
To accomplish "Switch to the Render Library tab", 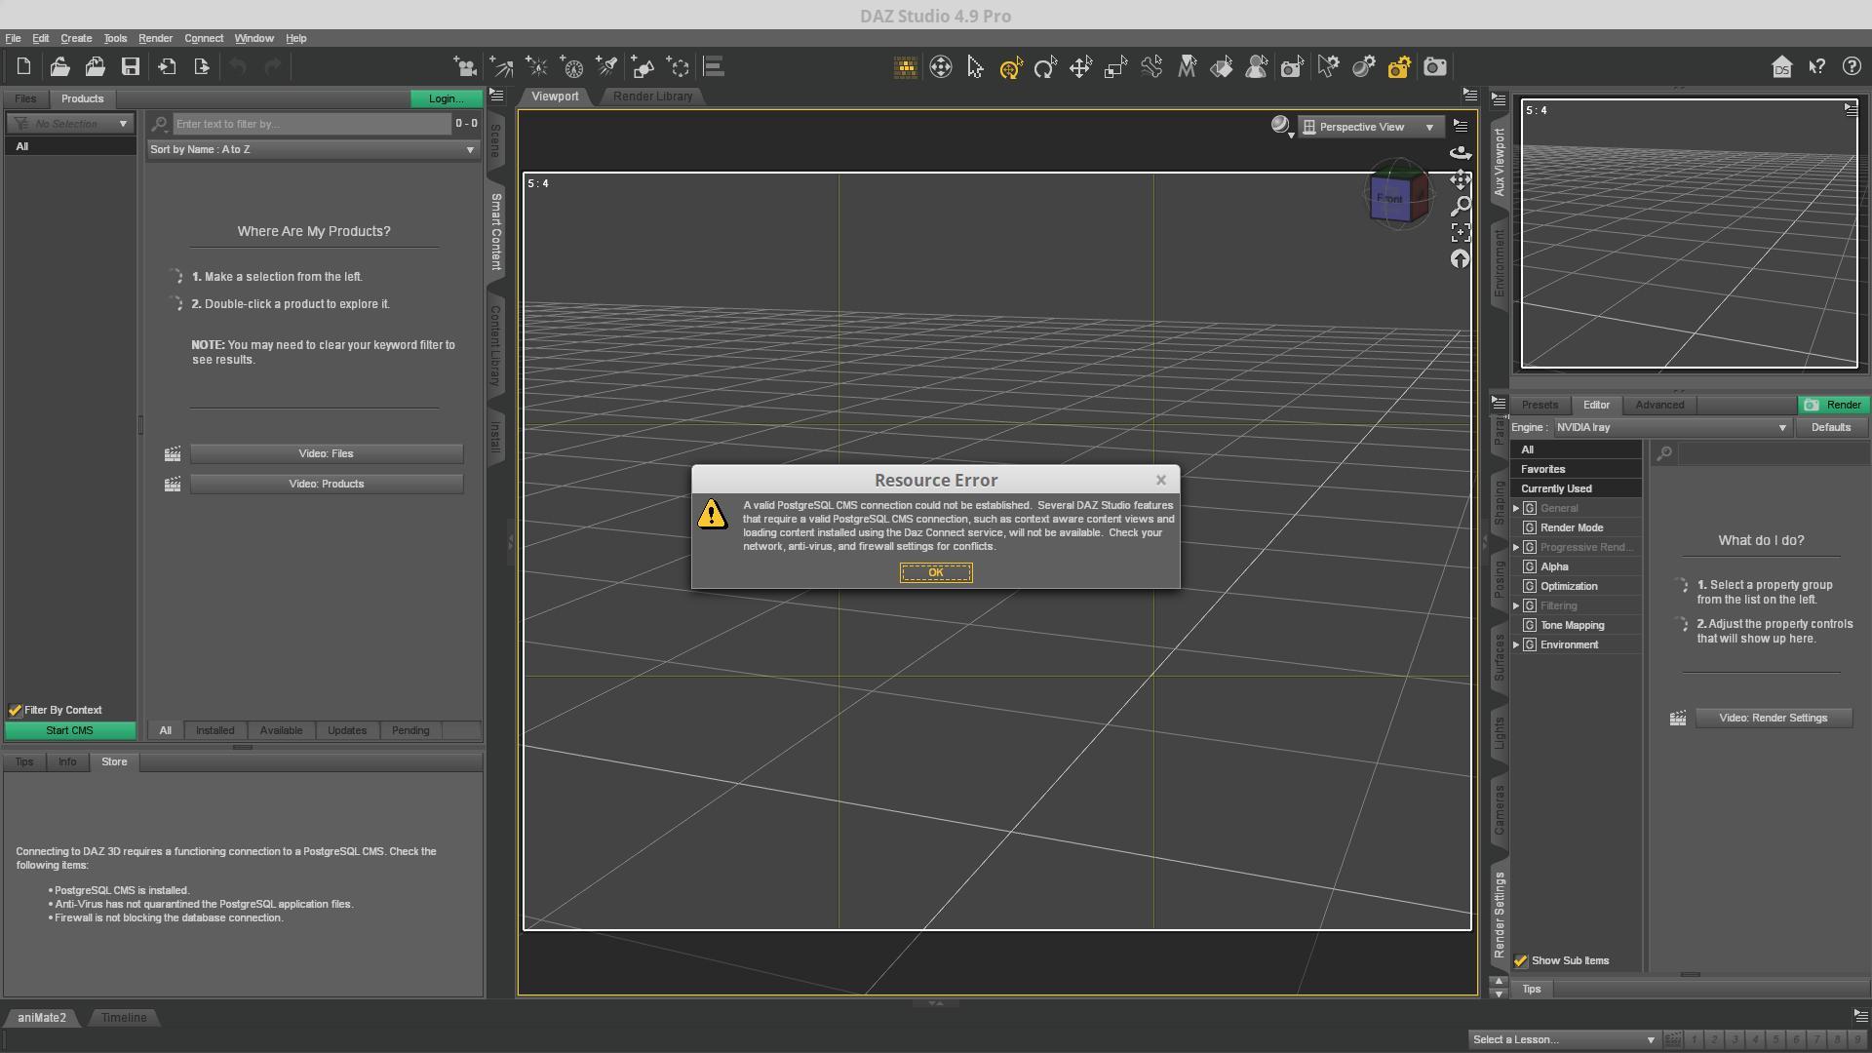I will coord(652,97).
